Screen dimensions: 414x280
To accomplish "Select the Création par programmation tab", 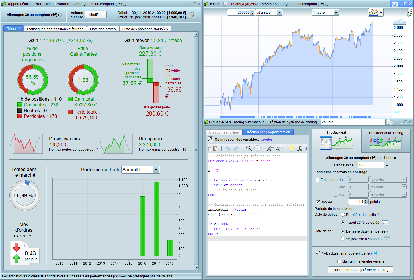I will coord(268,132).
